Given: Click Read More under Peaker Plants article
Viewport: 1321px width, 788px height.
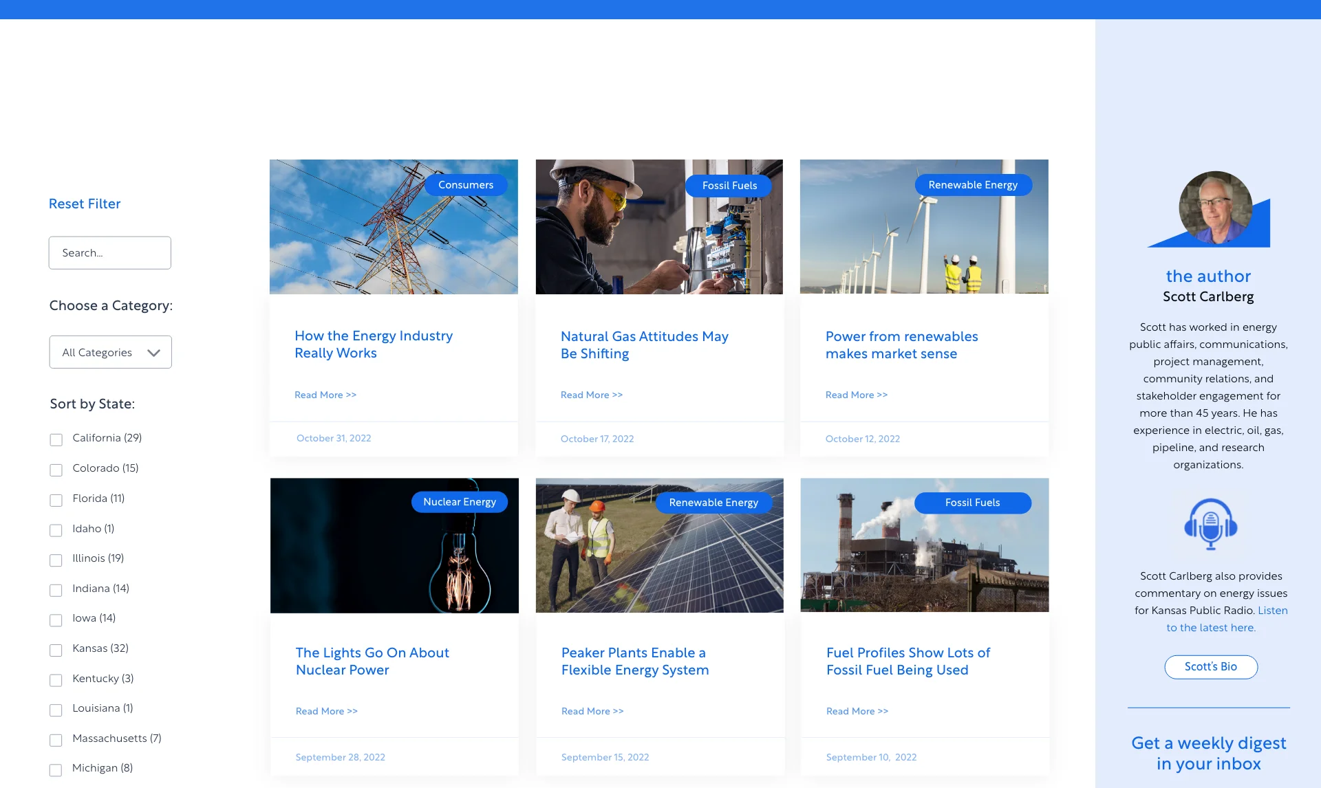Looking at the screenshot, I should tap(592, 711).
